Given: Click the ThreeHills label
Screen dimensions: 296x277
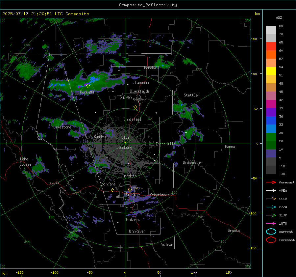Looking at the screenshot, I should (x=165, y=144).
